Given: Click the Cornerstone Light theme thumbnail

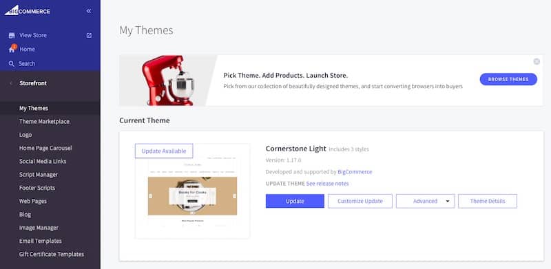Looking at the screenshot, I should pyautogui.click(x=192, y=191).
